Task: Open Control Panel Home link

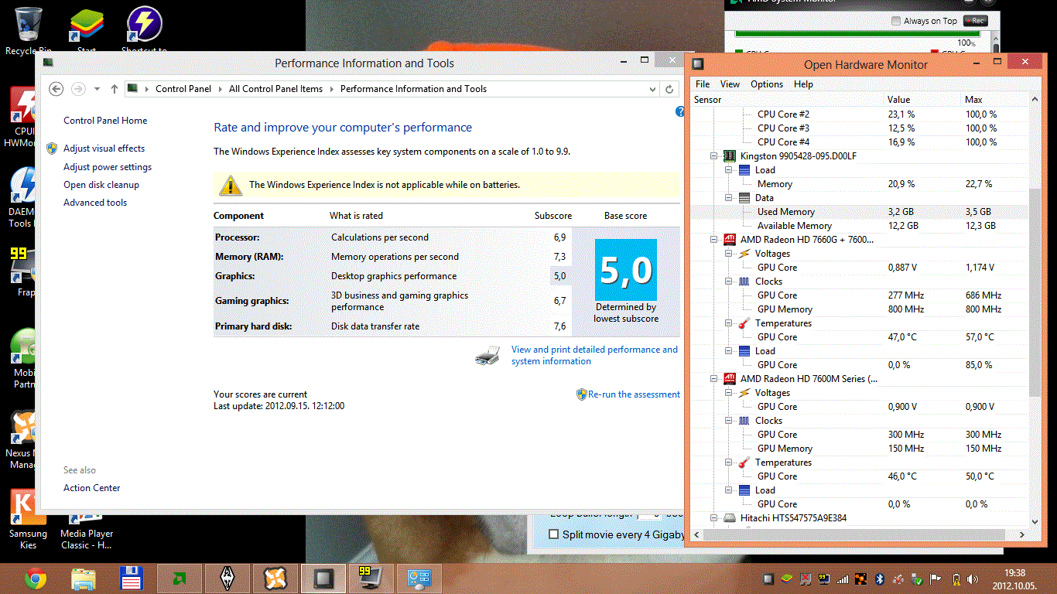Action: coord(105,121)
